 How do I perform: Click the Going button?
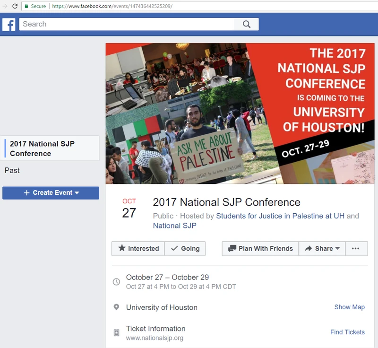[x=185, y=248]
